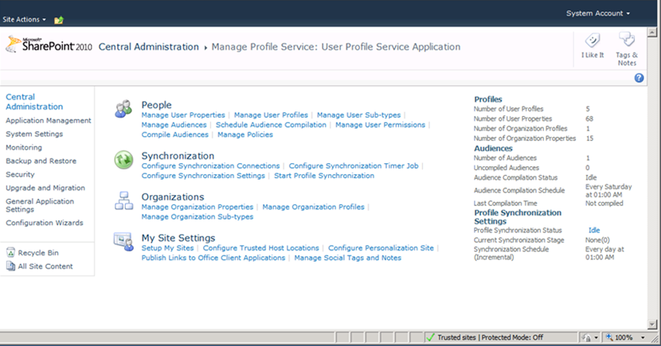Open the security lock dropdown arrow in status bar
This screenshot has width=661, height=346.
pos(596,337)
